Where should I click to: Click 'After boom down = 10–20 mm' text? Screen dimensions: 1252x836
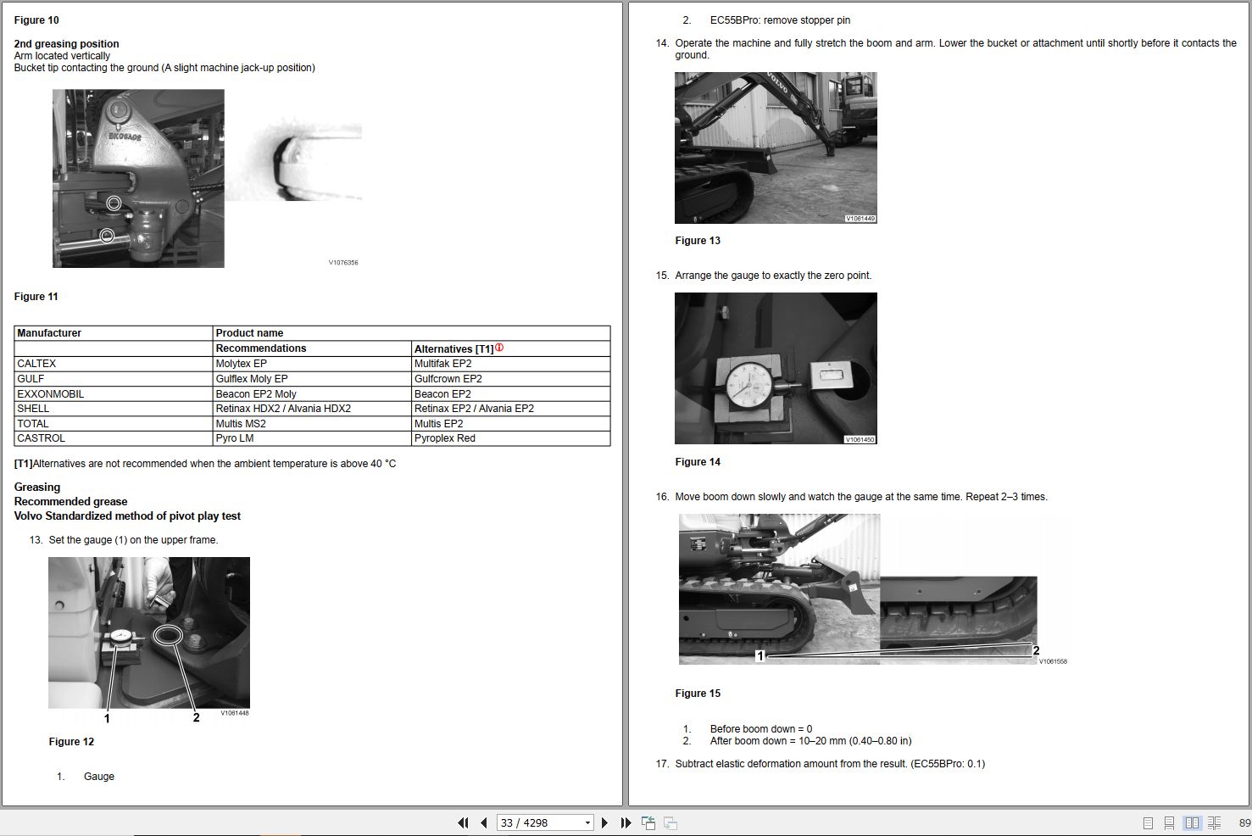(810, 741)
